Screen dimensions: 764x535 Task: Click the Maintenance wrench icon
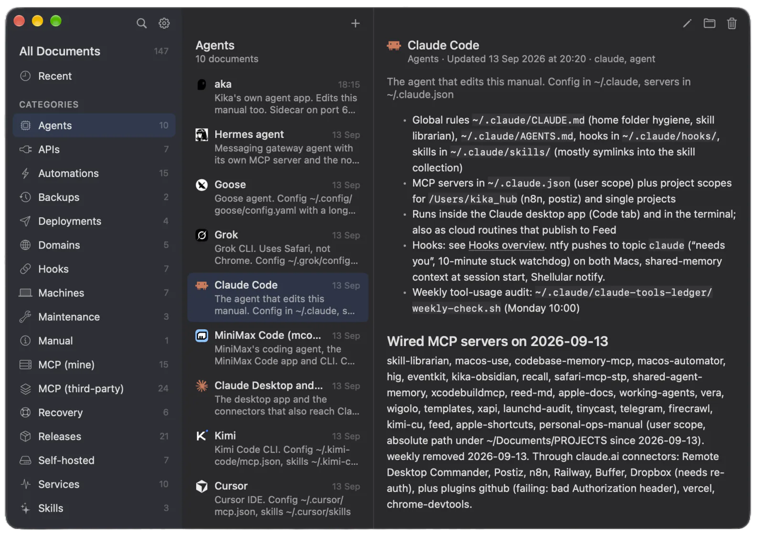tap(25, 317)
